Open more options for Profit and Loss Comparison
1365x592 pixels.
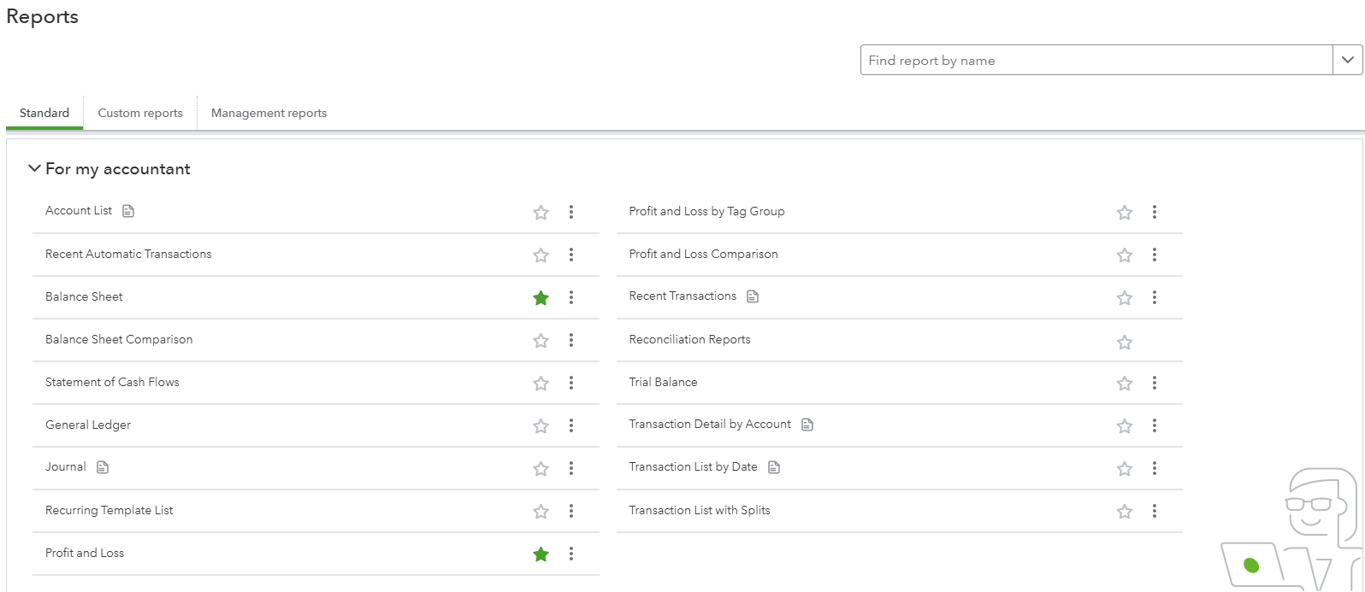coord(1155,255)
